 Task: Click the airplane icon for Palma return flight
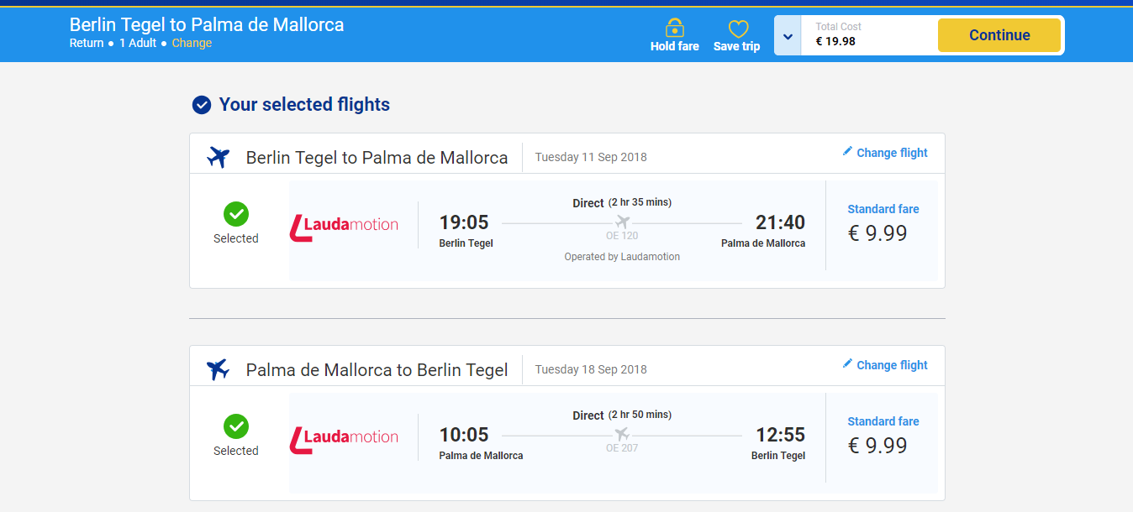click(x=219, y=369)
